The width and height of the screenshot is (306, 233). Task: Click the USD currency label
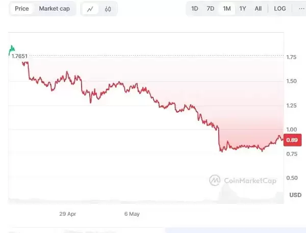click(x=295, y=195)
